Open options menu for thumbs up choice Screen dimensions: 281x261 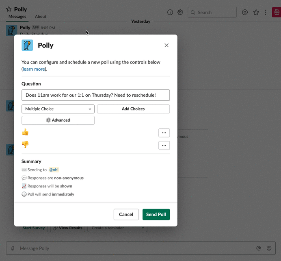(164, 133)
